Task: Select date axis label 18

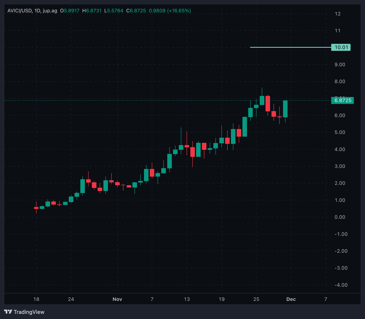Action: pos(36,299)
